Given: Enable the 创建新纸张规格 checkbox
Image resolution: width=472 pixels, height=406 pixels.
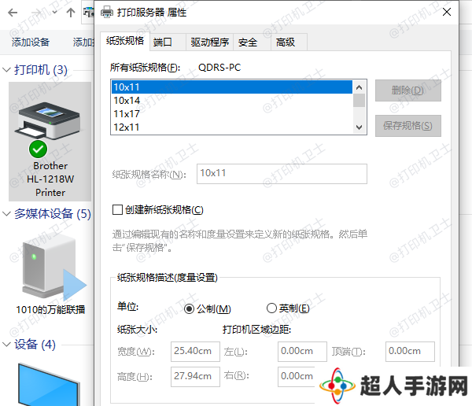Looking at the screenshot, I should (118, 210).
